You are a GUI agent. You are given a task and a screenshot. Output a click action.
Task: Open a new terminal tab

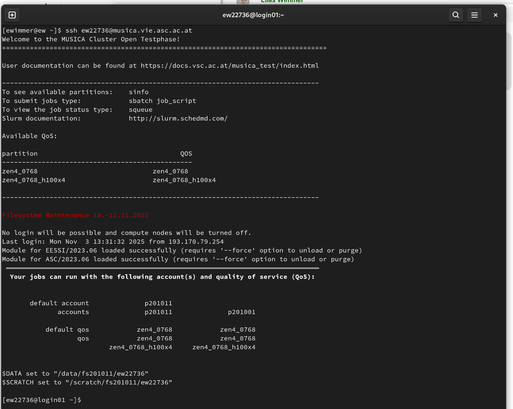[12, 15]
